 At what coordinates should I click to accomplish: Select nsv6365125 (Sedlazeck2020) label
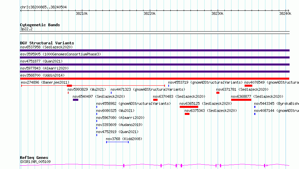click(x=206, y=103)
